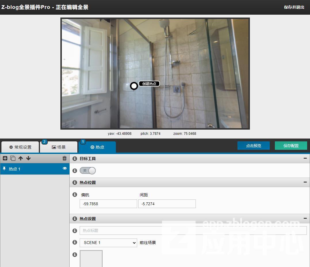The image size is (310, 267).
Task: Move hotspot down with arrow icon
Action: click(28, 158)
